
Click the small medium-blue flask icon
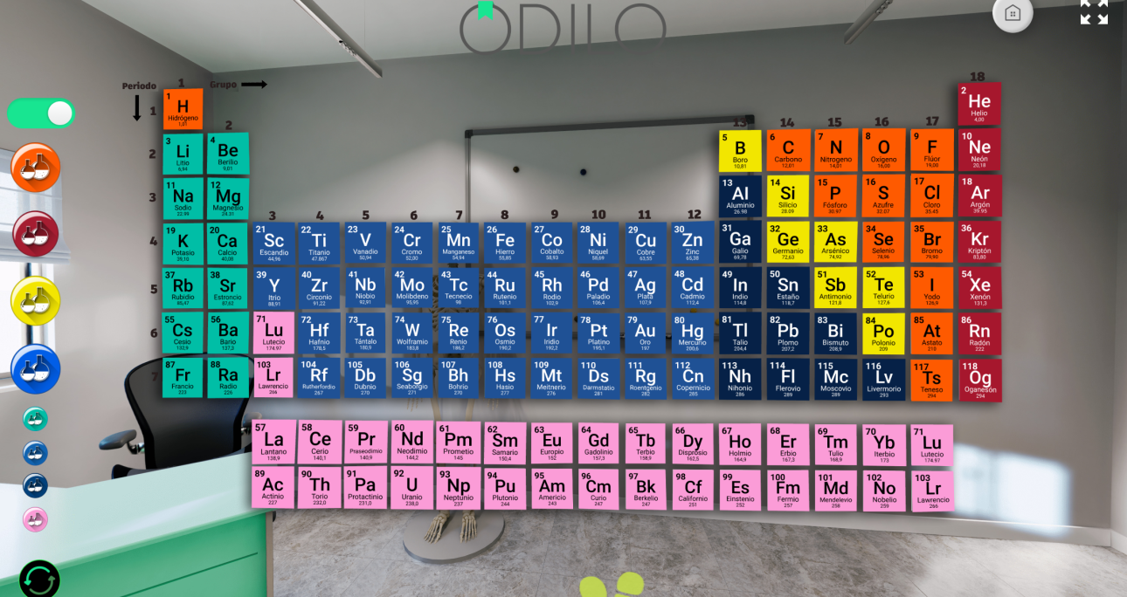[35, 453]
